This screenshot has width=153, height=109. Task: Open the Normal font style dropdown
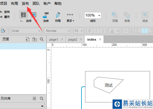click(57, 31)
